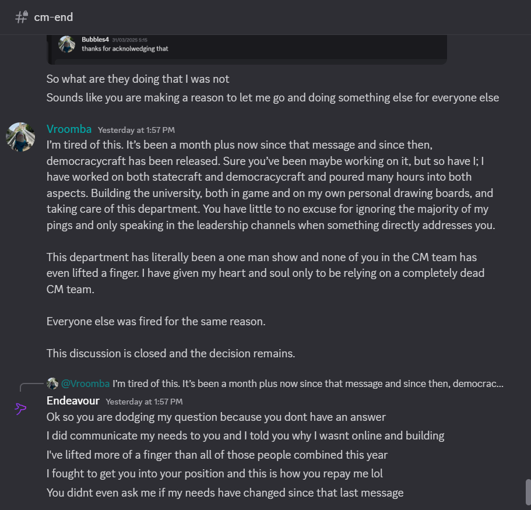Jump to replied message via preview text

tap(308, 384)
